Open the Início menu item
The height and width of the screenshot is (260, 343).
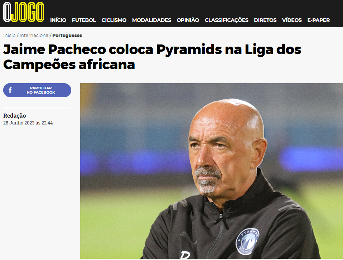58,20
